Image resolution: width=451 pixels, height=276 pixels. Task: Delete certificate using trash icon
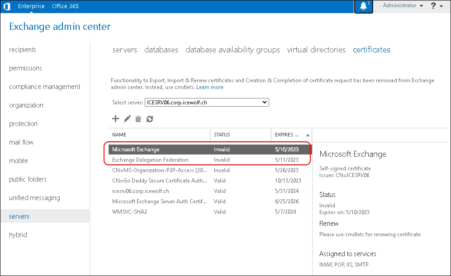click(138, 119)
